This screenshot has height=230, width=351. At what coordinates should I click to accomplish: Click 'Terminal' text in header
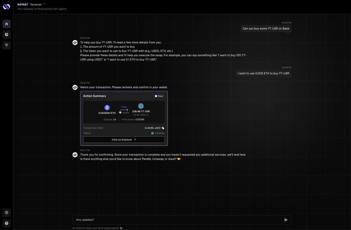36,5
